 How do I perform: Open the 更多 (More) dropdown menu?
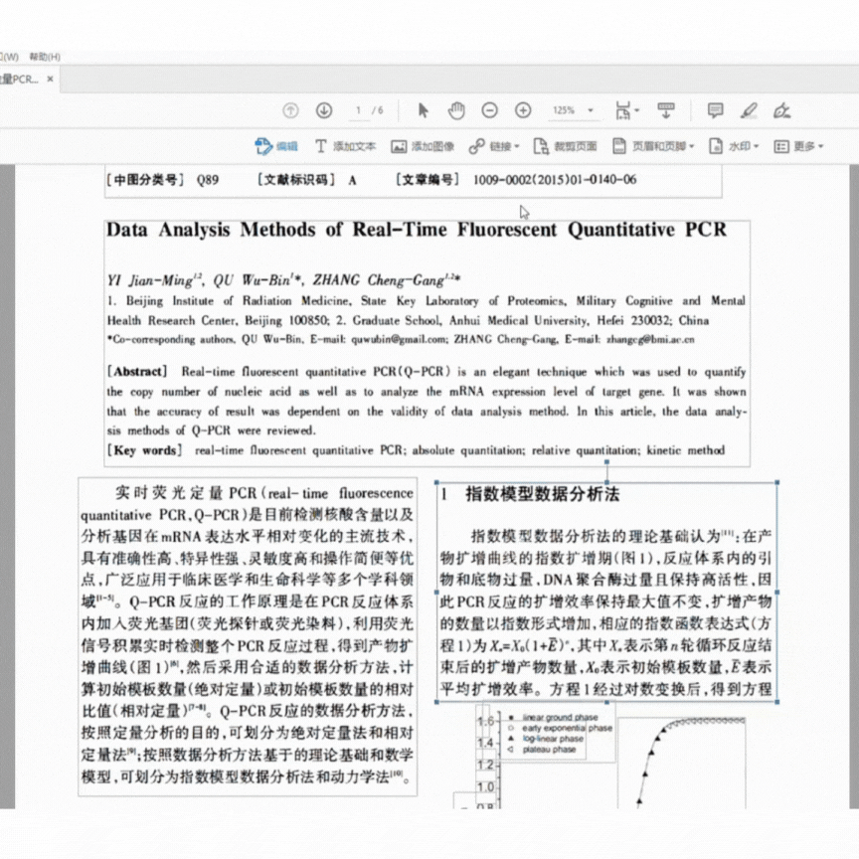coord(801,146)
